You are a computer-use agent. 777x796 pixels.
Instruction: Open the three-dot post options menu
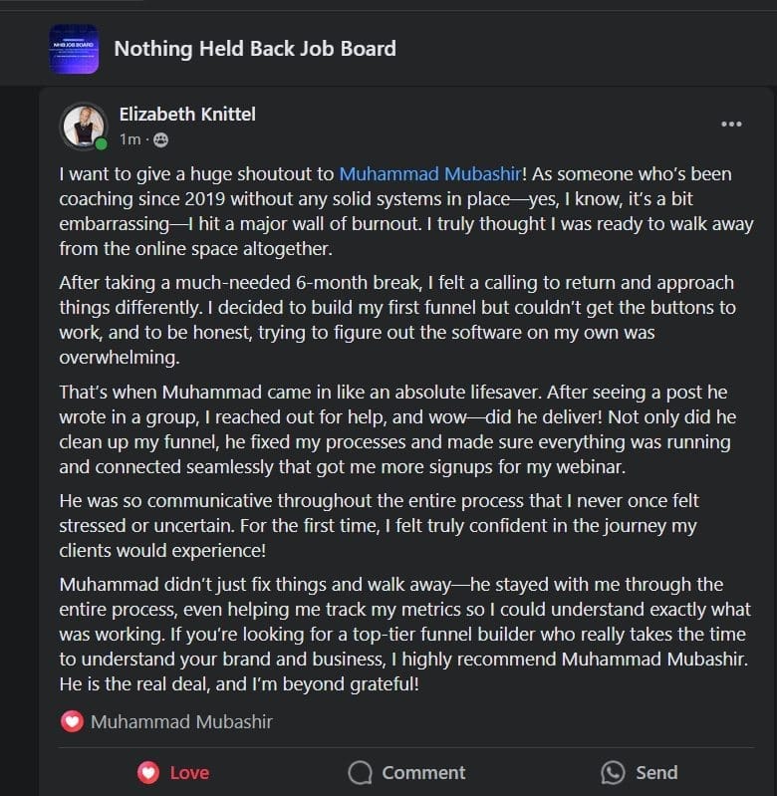[x=731, y=125]
